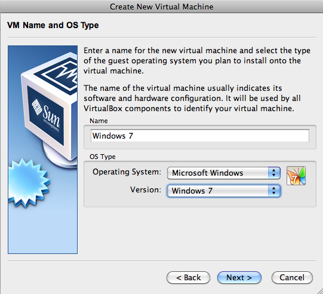Click the Name group label
The width and height of the screenshot is (323, 294).
pos(99,121)
